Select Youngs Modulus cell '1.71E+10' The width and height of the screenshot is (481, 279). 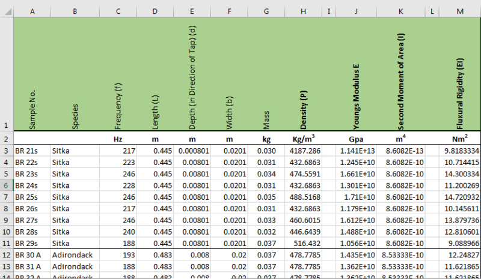coord(356,197)
